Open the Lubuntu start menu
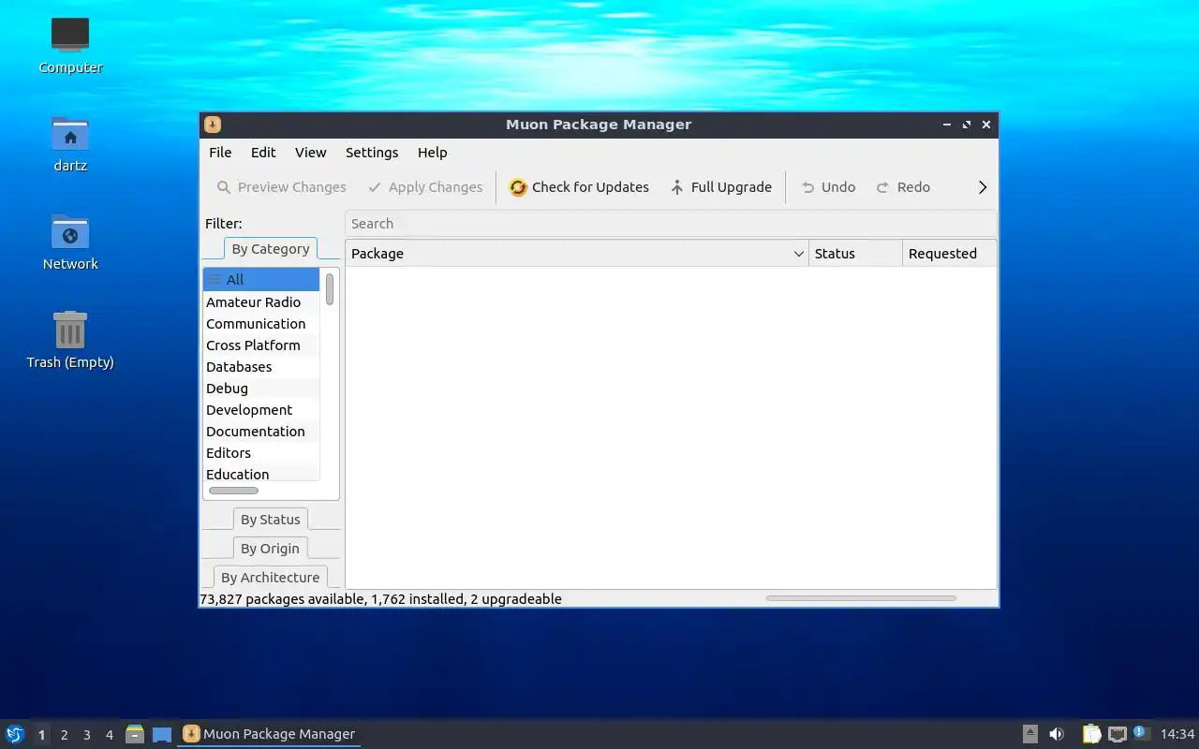The width and height of the screenshot is (1199, 749). point(15,734)
